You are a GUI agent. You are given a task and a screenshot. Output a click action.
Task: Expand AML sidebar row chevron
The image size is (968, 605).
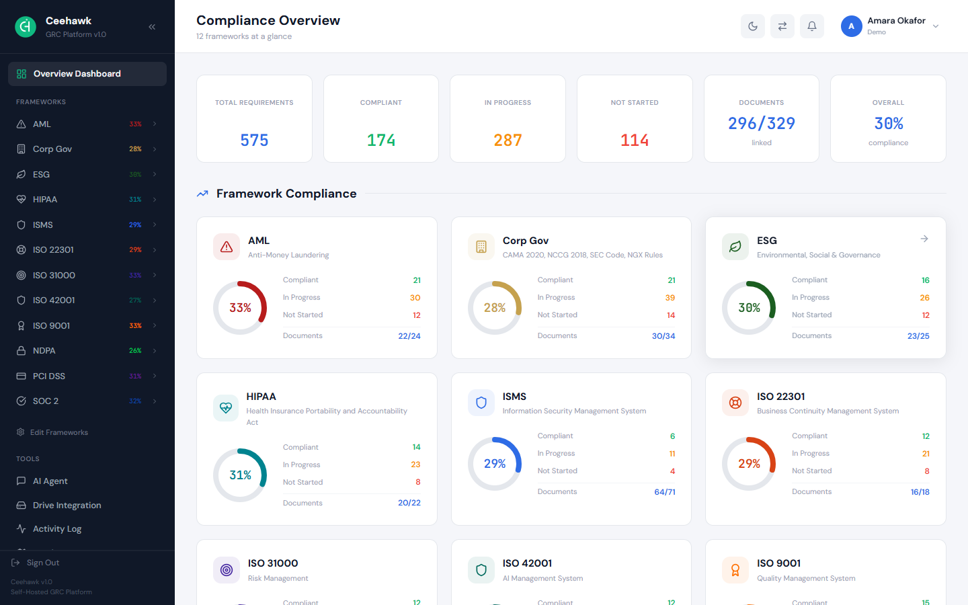tap(155, 124)
